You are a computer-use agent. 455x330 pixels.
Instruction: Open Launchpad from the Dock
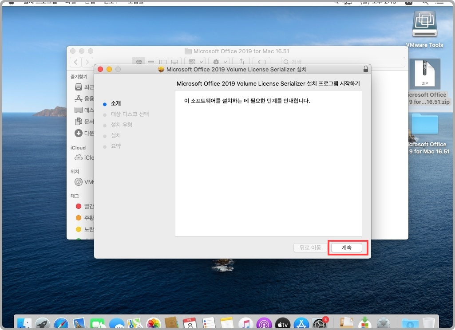(42, 323)
